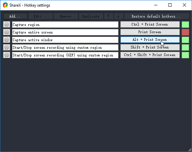Click green indicator beside Shift + Print Screen
The image size is (192, 152).
[185, 47]
